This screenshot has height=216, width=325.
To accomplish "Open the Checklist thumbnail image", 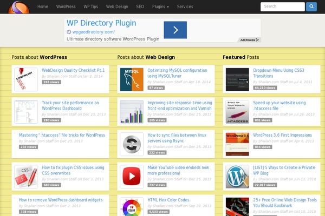I will click(x=26, y=79).
